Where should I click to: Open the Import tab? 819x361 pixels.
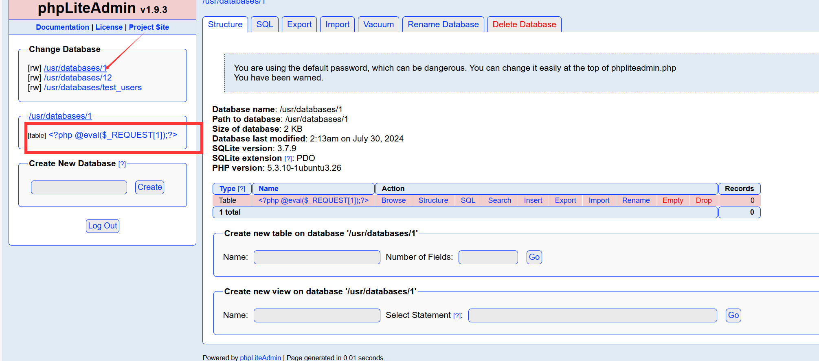tap(338, 24)
